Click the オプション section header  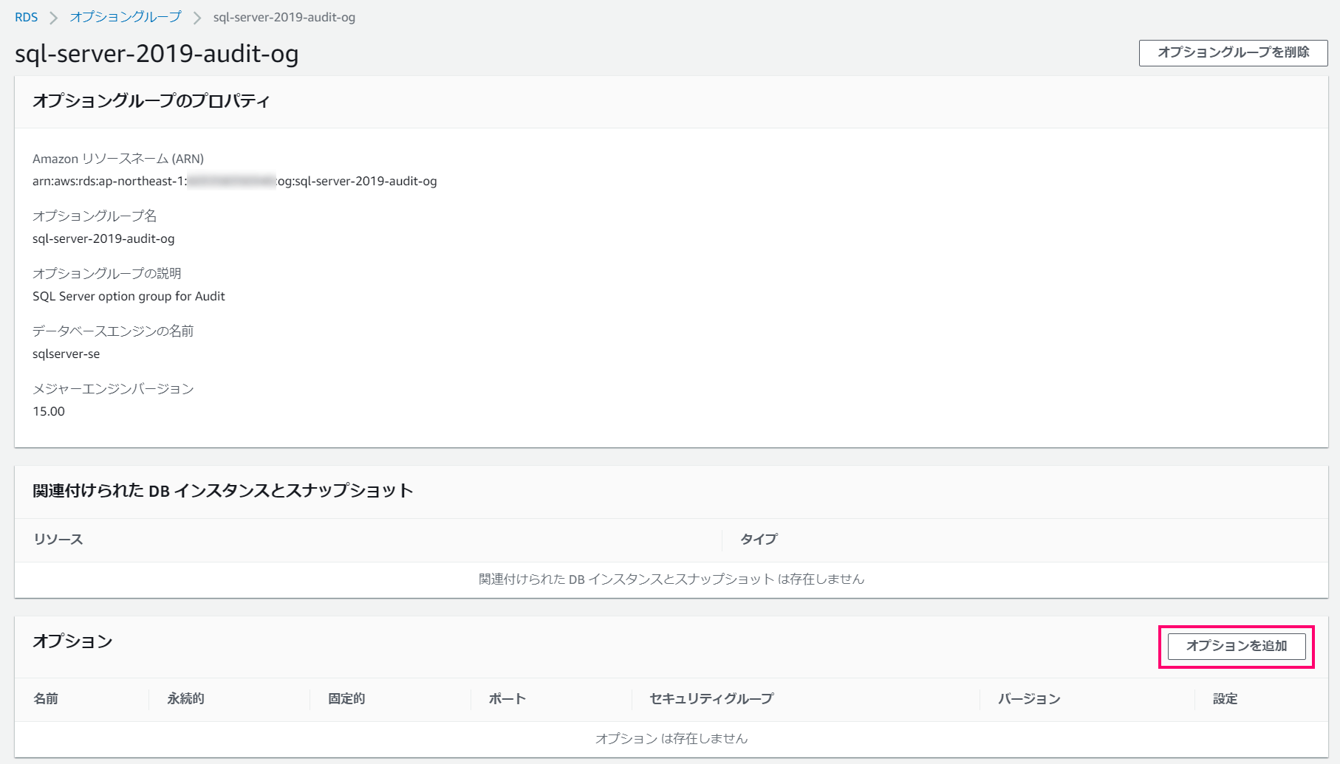(72, 641)
